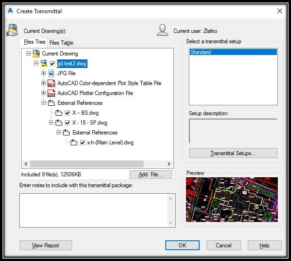Viewport: 291px width, 261px height.
Task: Click top-level External References folder icon
Action: [x=51, y=103]
